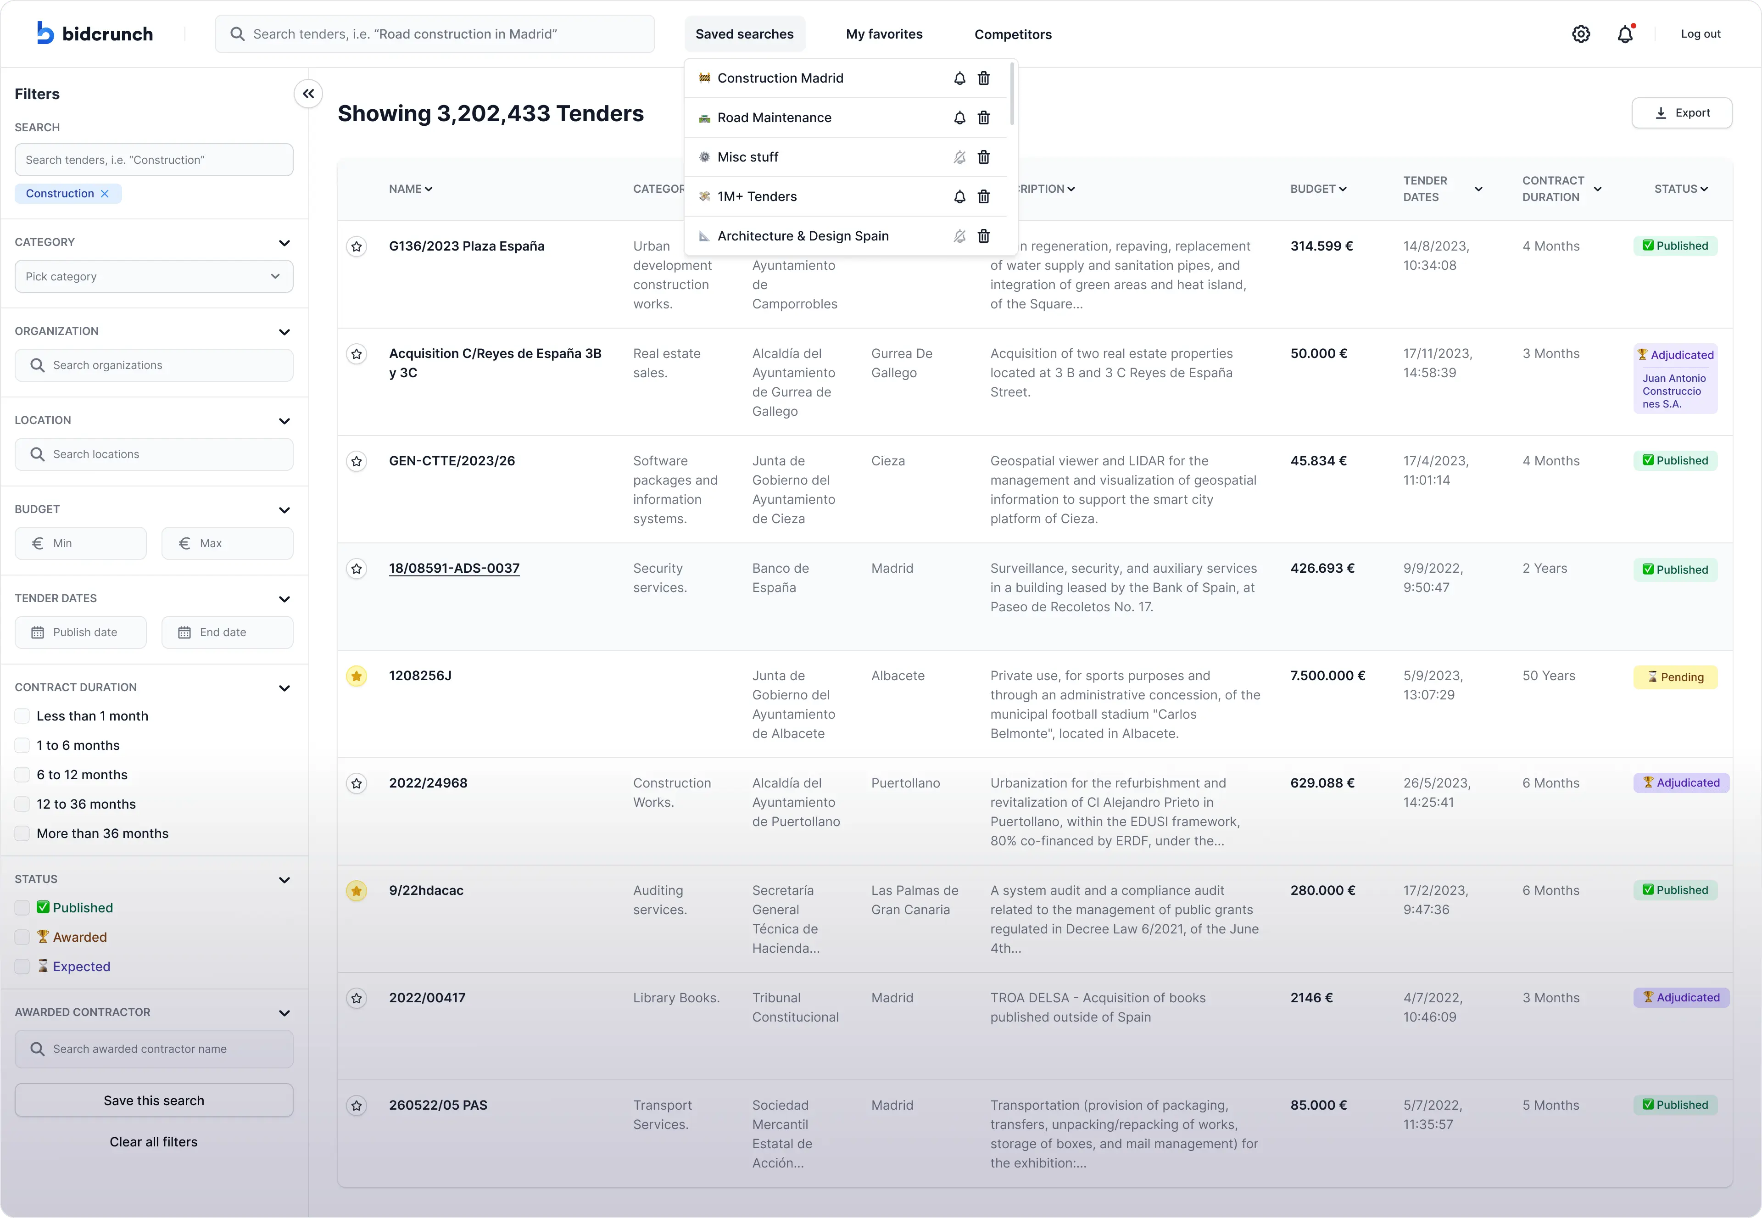Toggle alerts for Road Maintenance search
The height and width of the screenshot is (1218, 1762).
(x=959, y=117)
